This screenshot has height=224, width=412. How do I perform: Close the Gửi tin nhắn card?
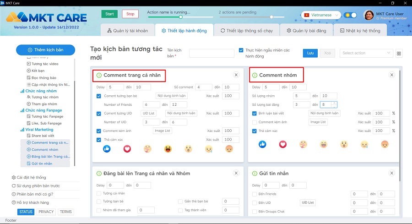(392, 173)
